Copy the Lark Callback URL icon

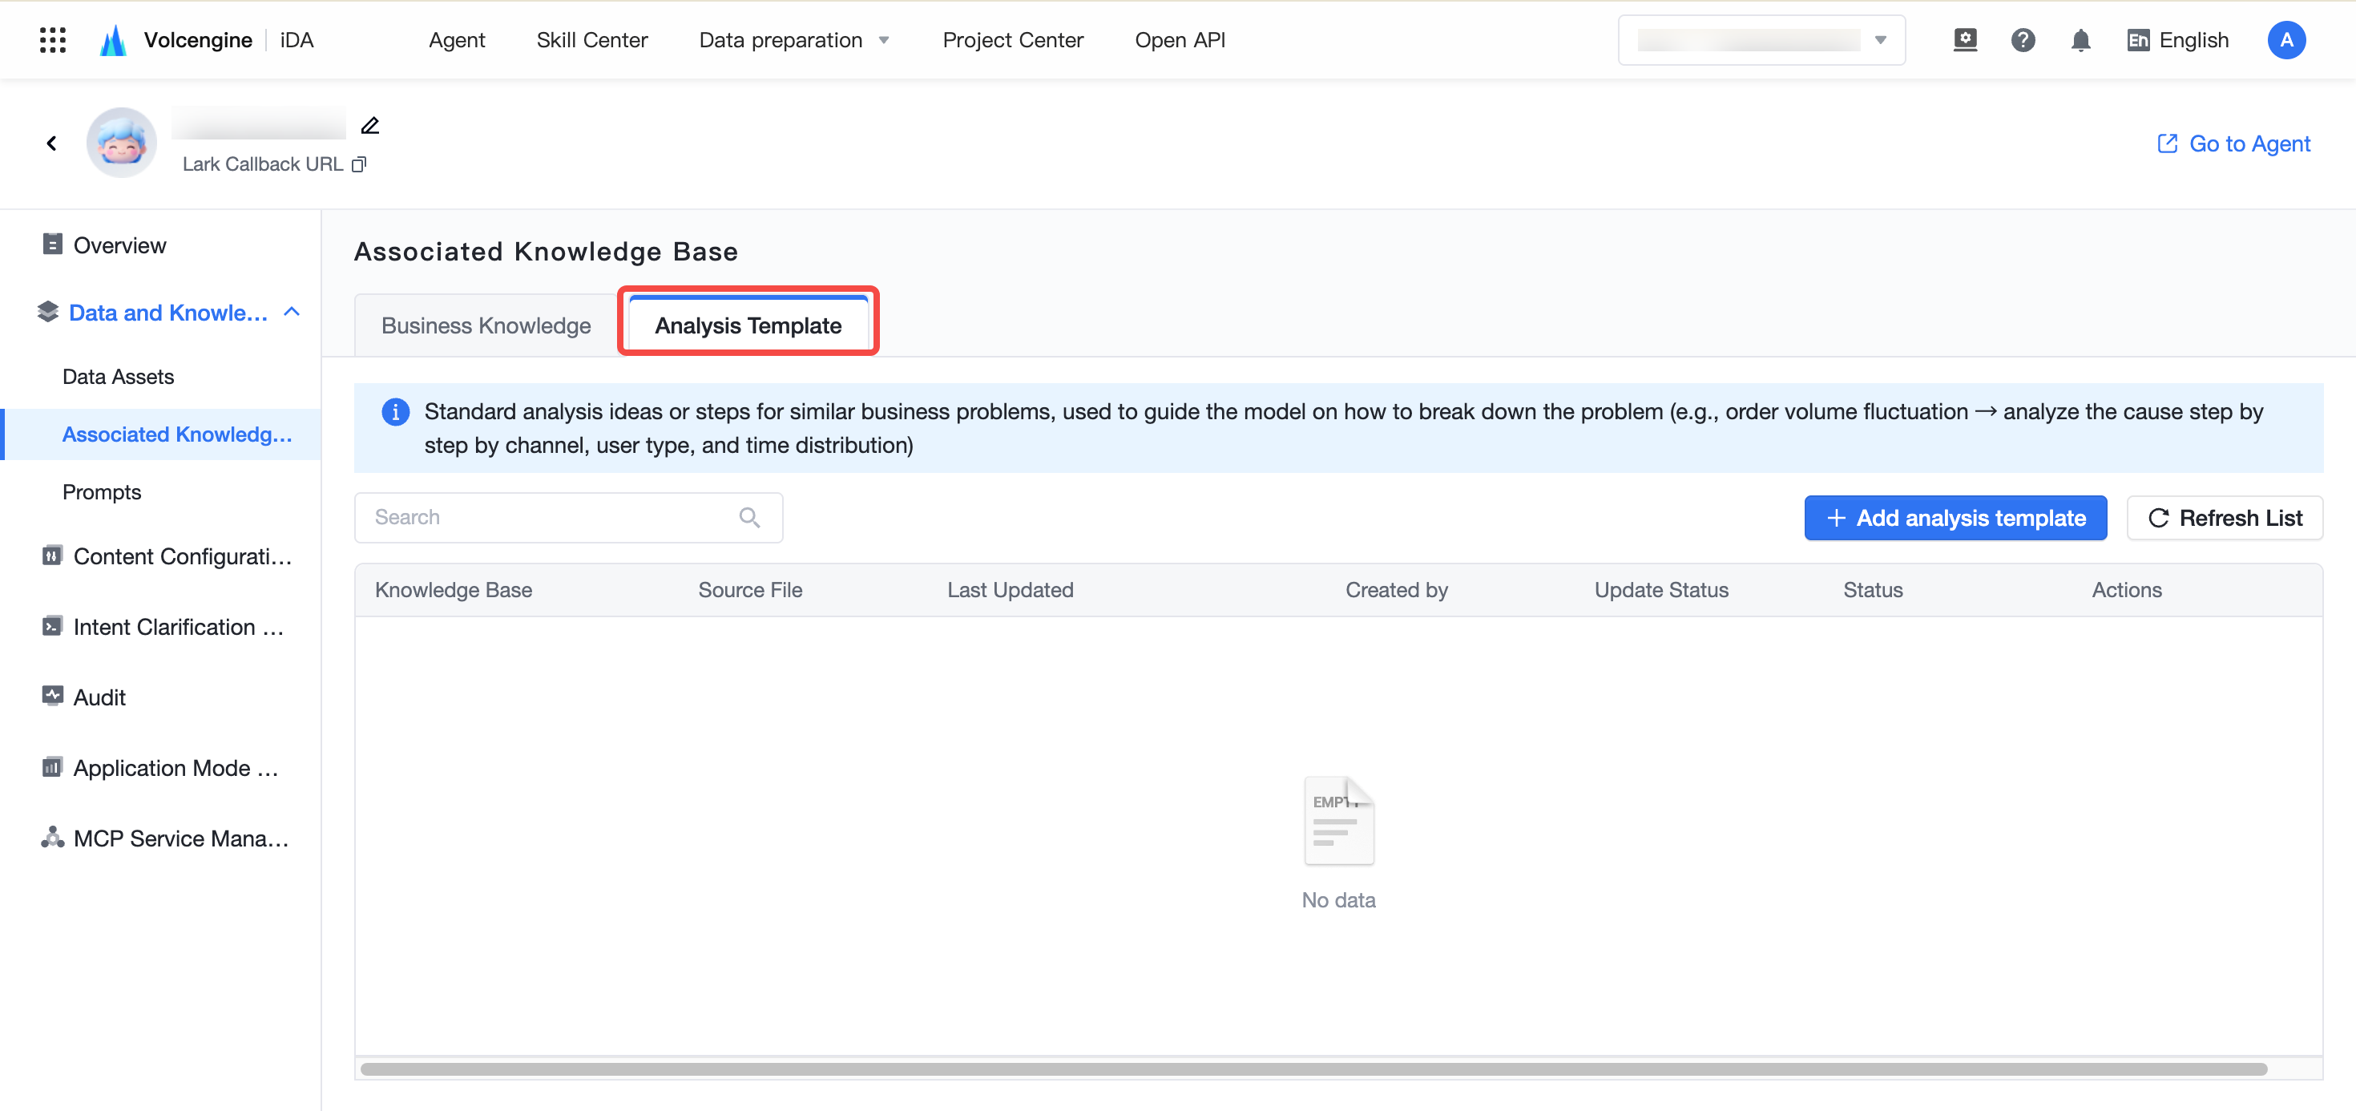point(360,164)
